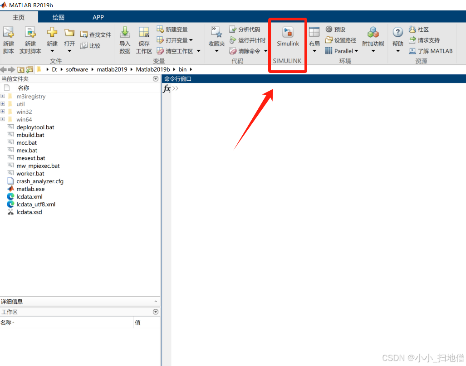Select lcdata_utf8.xml file
The height and width of the screenshot is (366, 466).
tap(36, 205)
